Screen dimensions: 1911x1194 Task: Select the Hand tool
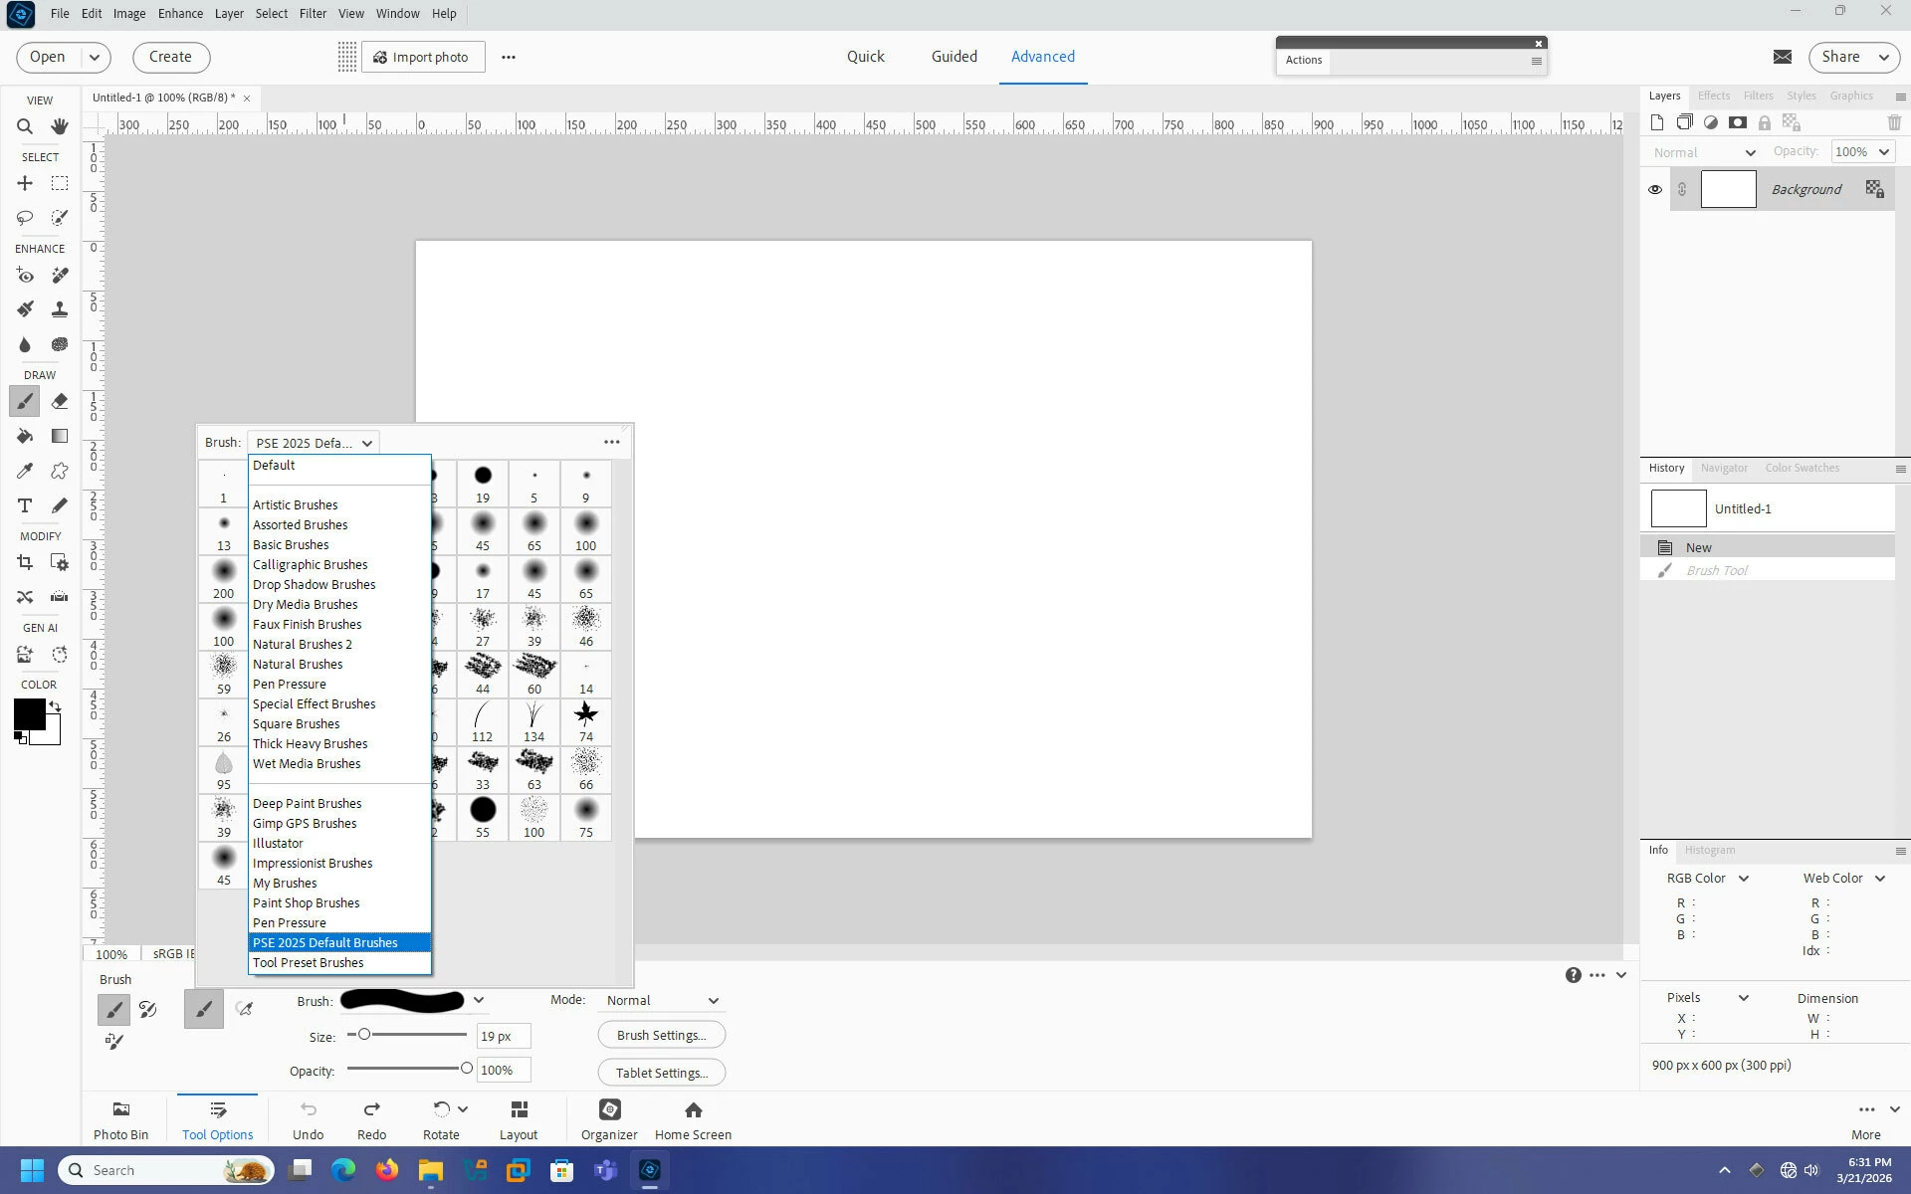click(x=60, y=126)
